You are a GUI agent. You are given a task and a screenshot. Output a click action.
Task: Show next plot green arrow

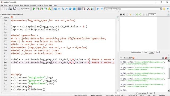[x=140, y=14]
